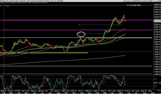This screenshot has height=94, width=161.
Task: Click the XAU/USD Daily title text
Action: [x=4, y=1]
